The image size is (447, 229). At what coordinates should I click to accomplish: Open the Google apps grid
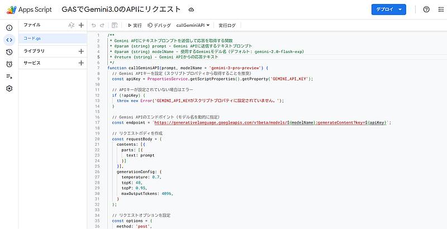pyautogui.click(x=441, y=9)
